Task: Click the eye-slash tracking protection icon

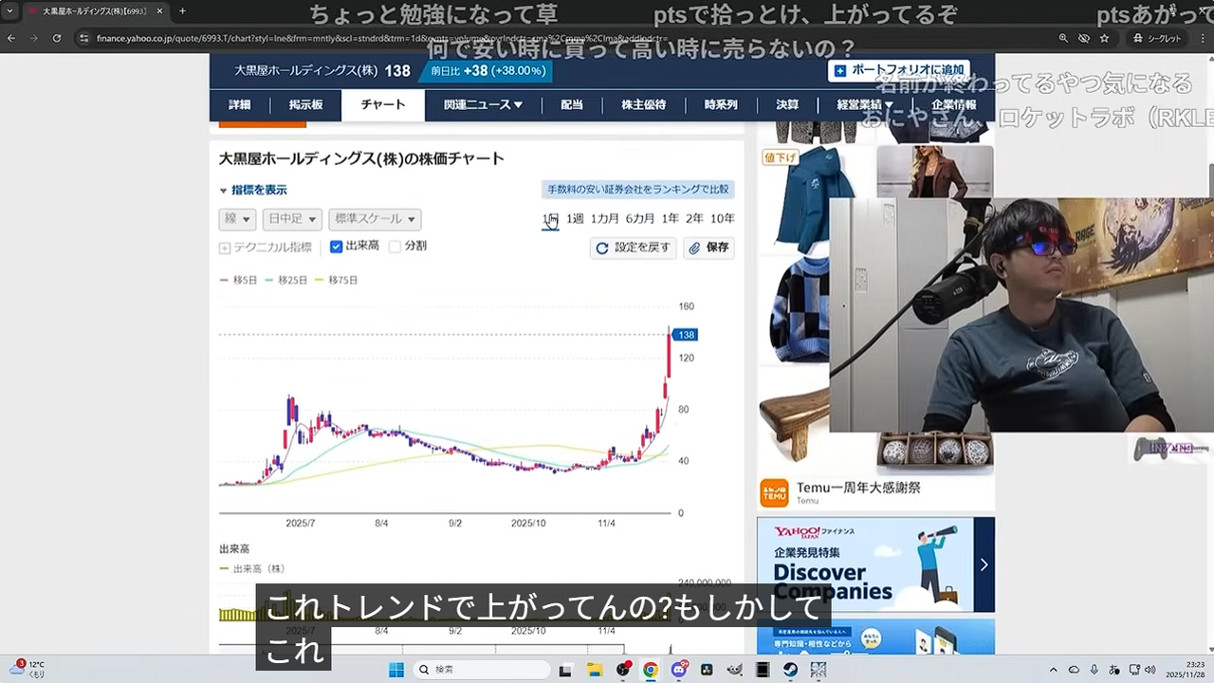Action: click(1084, 38)
